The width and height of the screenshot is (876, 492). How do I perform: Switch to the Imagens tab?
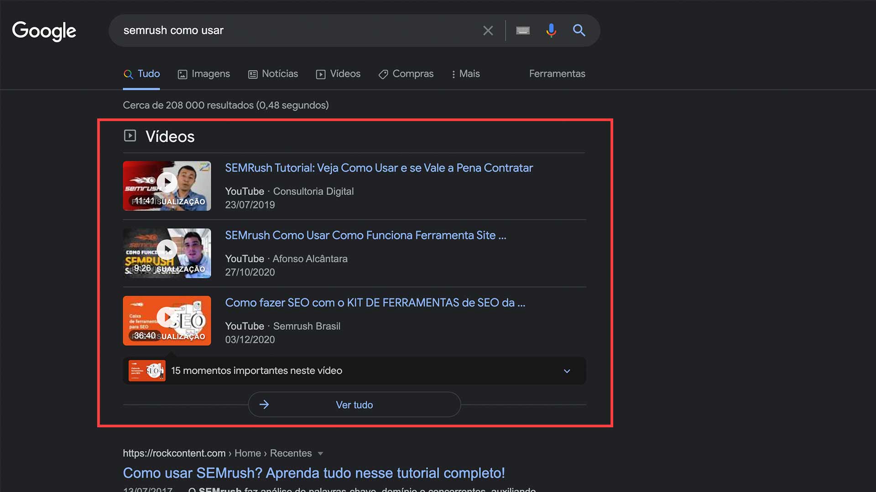click(203, 74)
